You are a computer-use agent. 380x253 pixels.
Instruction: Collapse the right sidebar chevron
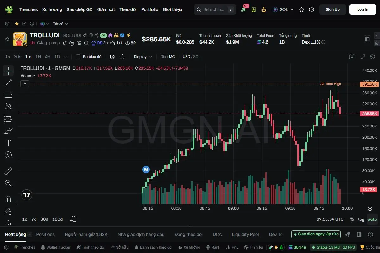377,35
